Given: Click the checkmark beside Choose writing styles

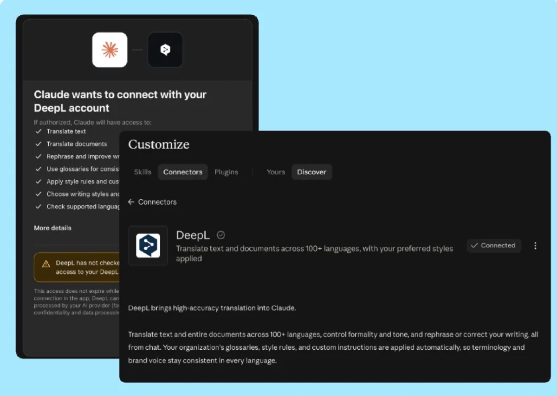Looking at the screenshot, I should (x=38, y=194).
